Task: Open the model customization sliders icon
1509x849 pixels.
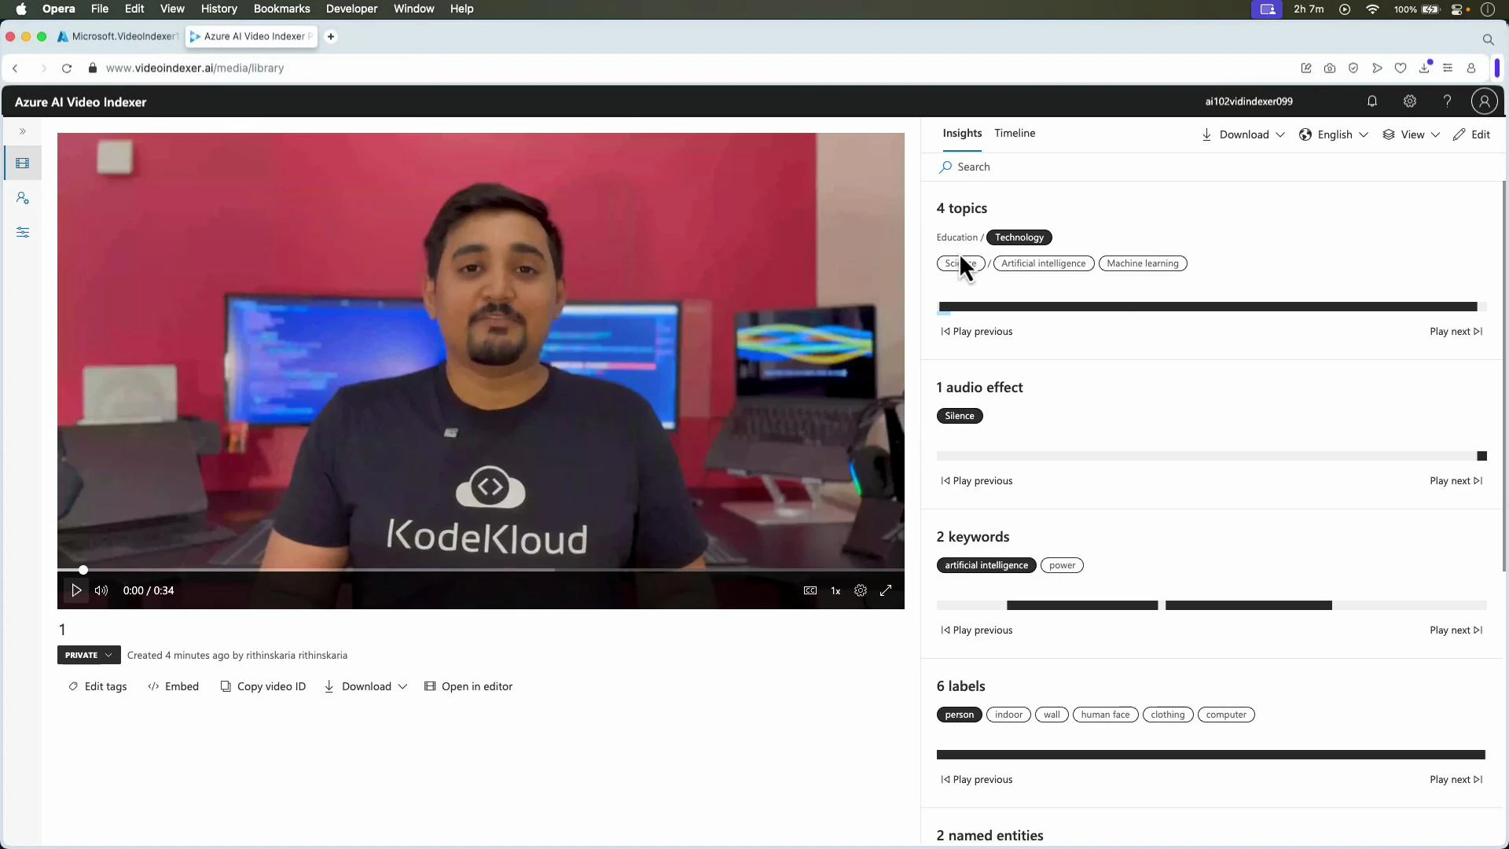Action: point(23,232)
